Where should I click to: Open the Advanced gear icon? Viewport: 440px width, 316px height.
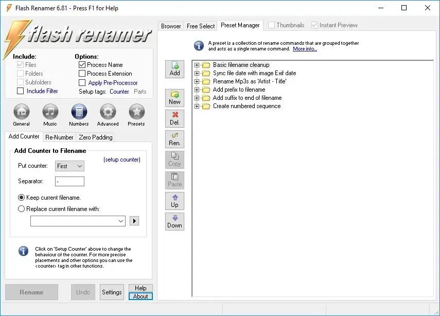tap(108, 112)
